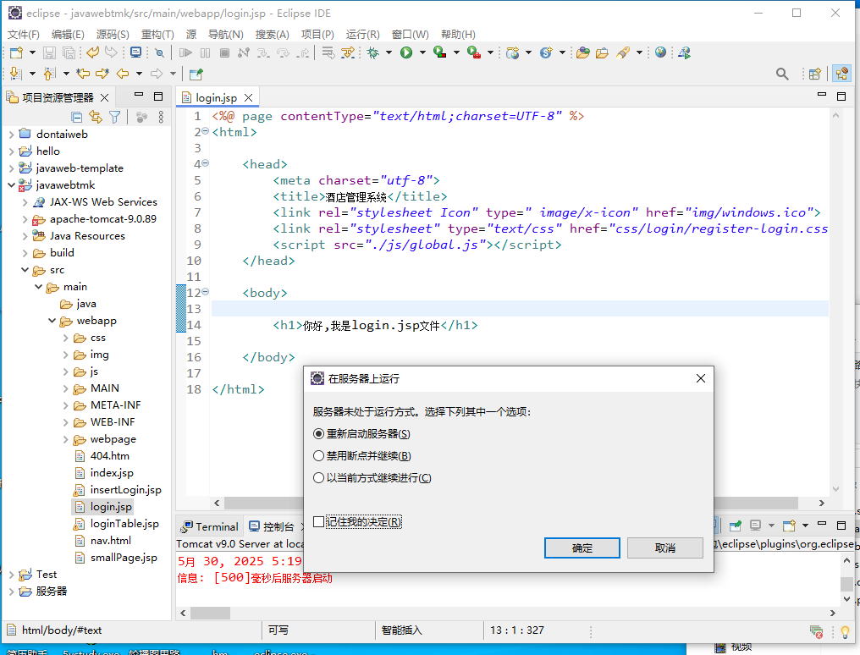
Task: Click the search magnifier icon
Action: [x=782, y=74]
